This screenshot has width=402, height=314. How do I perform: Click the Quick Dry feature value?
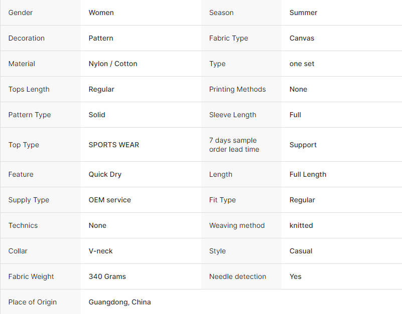105,174
